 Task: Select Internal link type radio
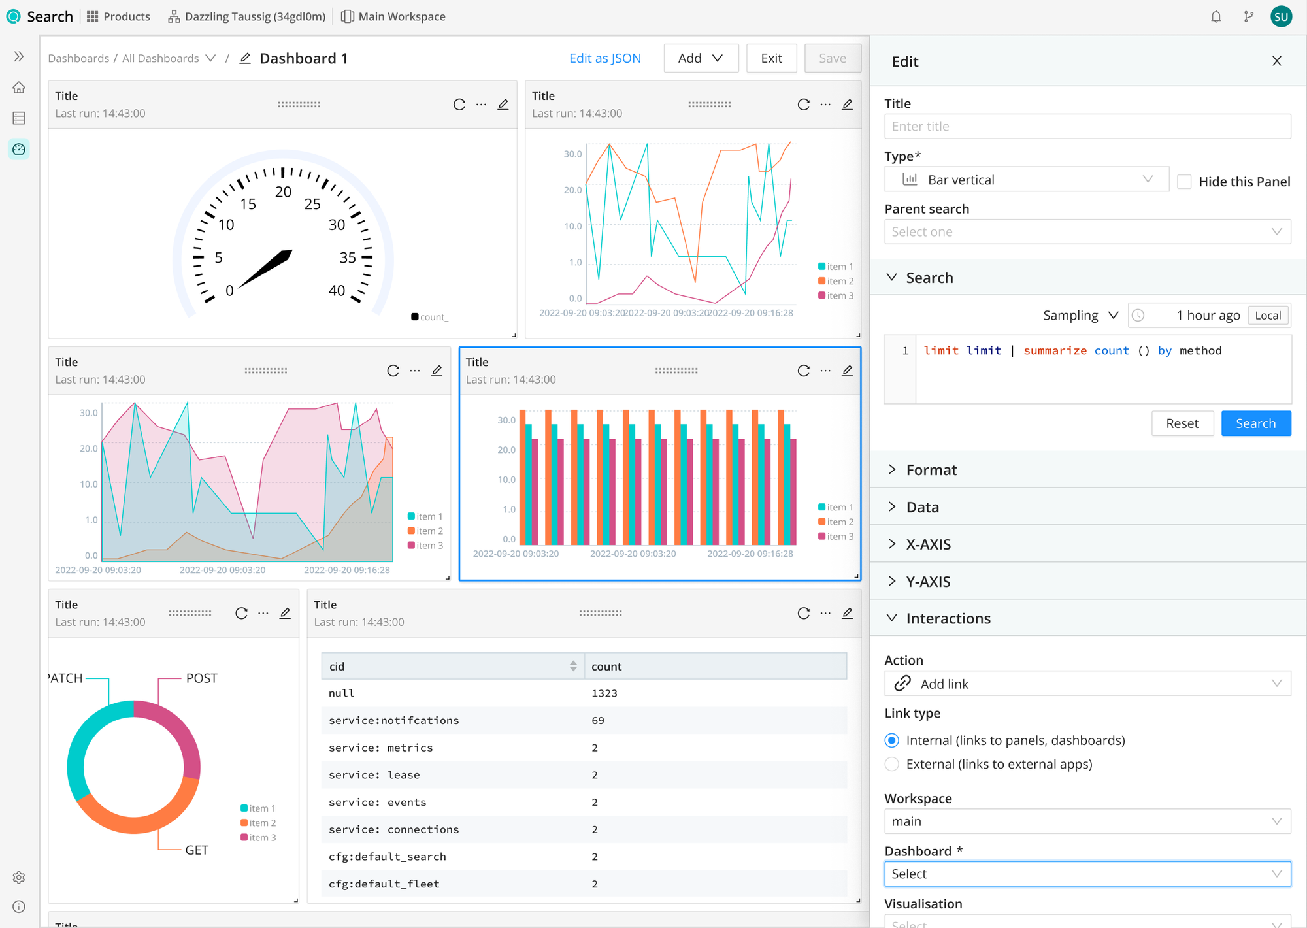892,740
